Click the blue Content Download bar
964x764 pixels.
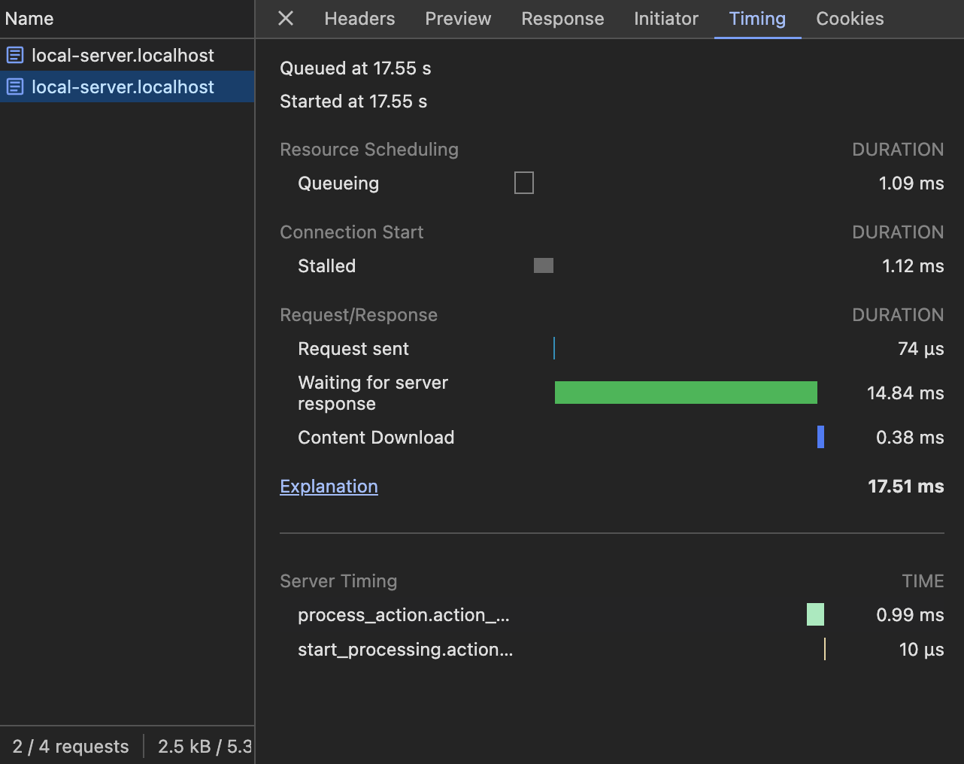click(x=820, y=437)
